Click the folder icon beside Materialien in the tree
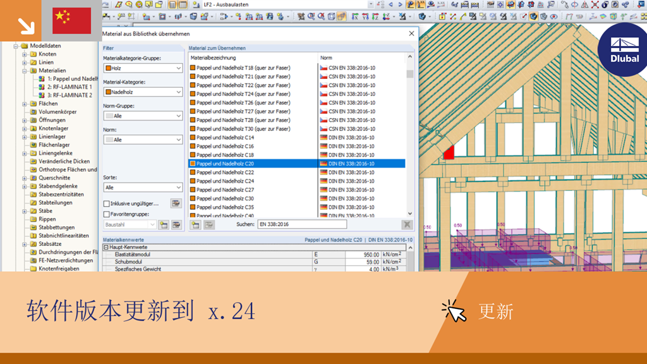 (33, 71)
